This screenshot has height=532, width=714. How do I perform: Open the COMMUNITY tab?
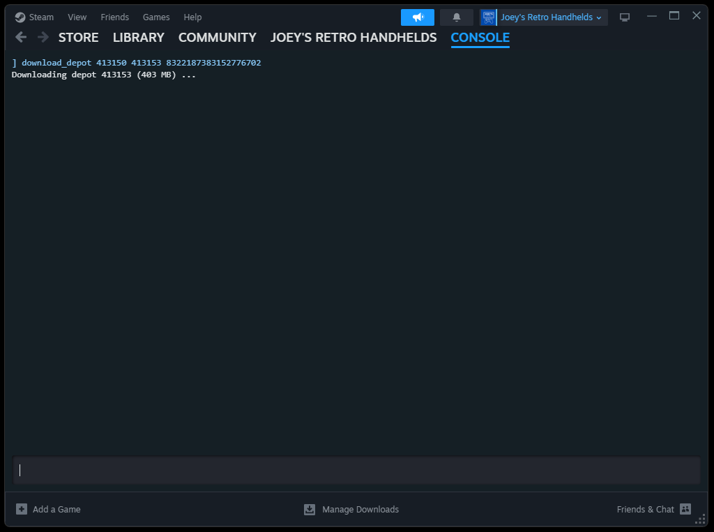[217, 38]
